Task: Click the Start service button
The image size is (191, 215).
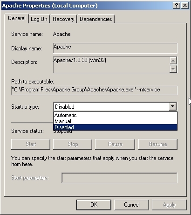Action: [31, 144]
